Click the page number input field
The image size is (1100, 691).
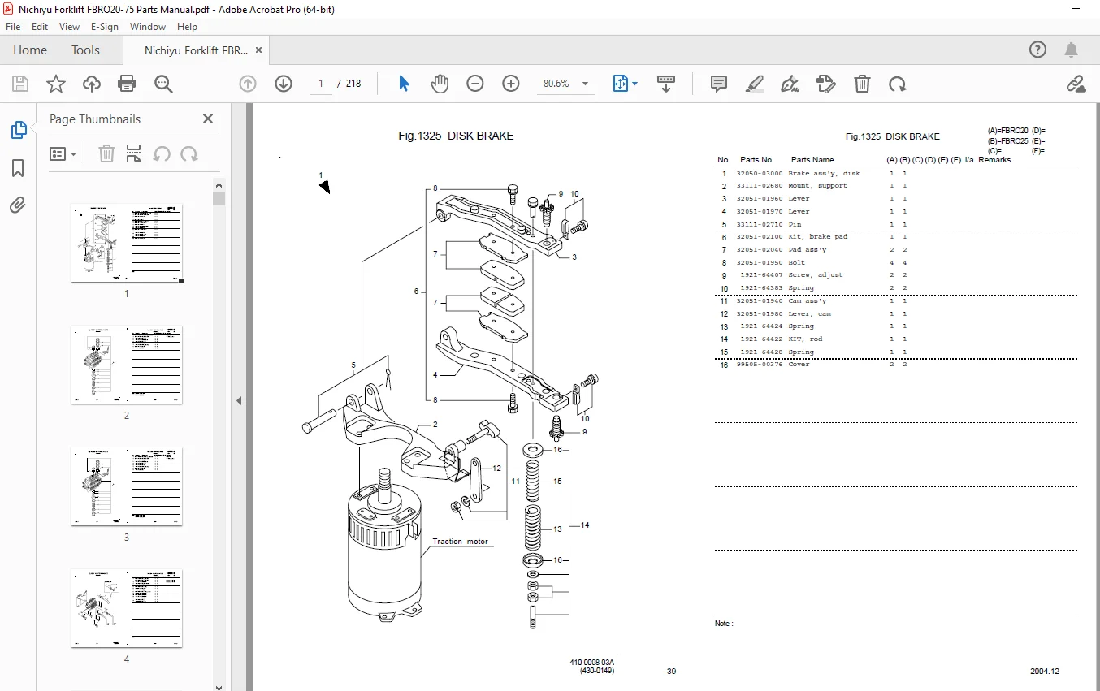tap(321, 84)
